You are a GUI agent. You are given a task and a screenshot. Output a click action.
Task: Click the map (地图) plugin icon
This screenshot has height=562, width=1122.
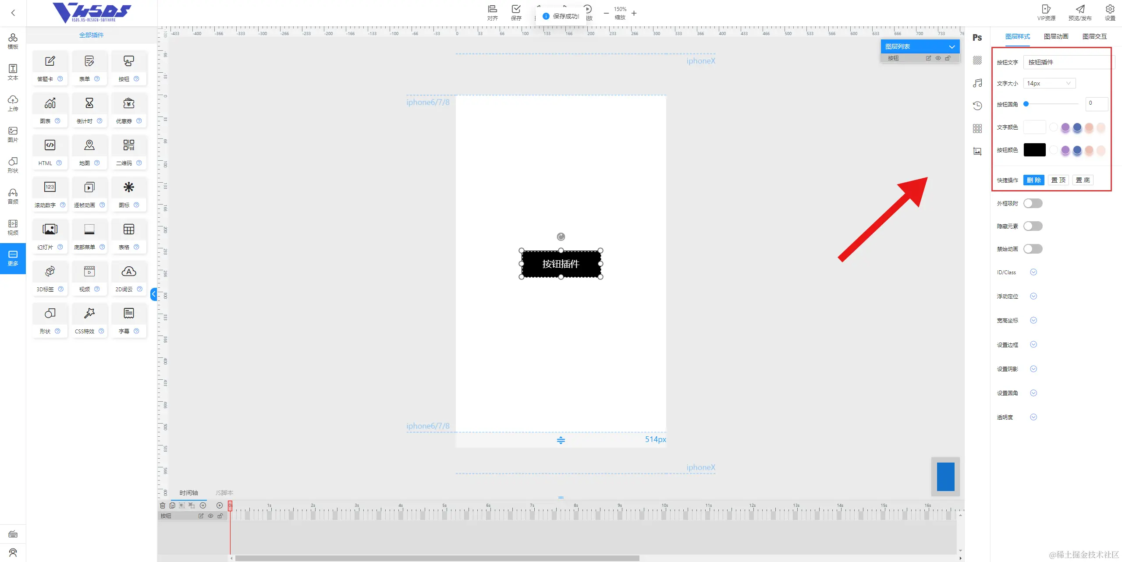[x=89, y=146]
